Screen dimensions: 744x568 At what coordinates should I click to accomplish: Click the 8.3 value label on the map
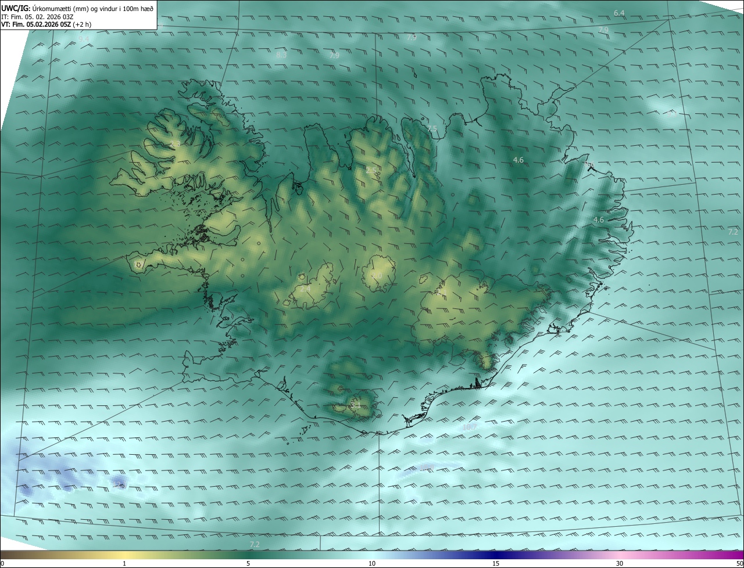pyautogui.click(x=281, y=55)
